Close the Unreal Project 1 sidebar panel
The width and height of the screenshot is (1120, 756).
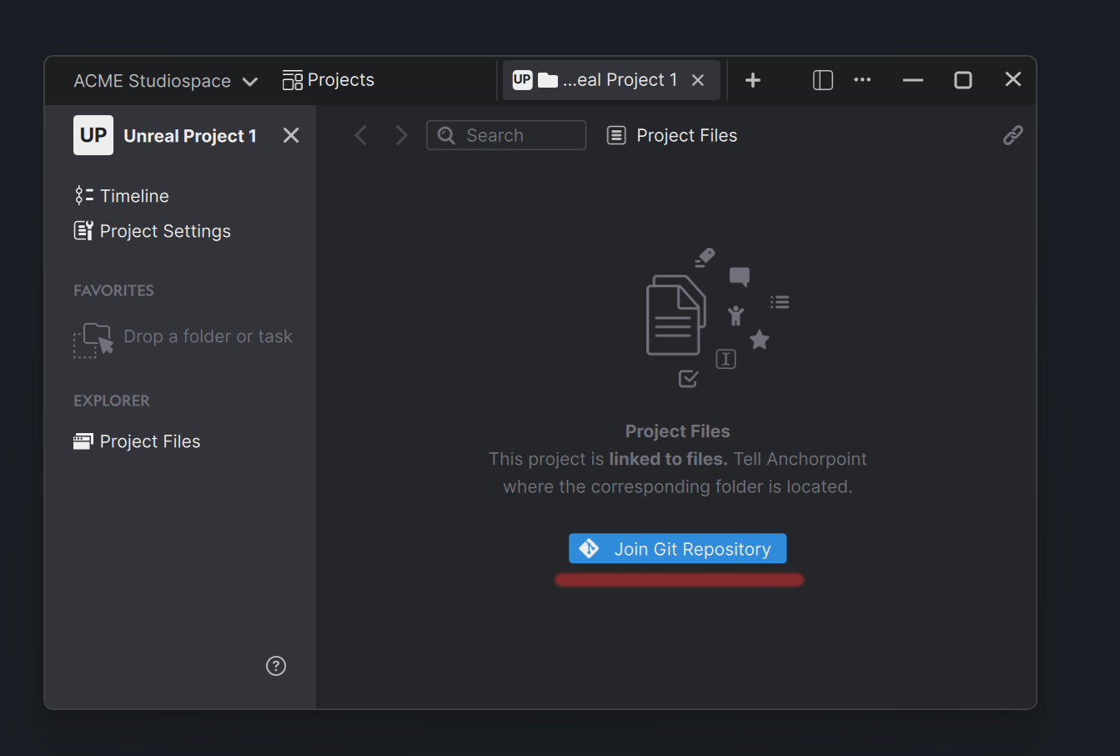coord(290,134)
